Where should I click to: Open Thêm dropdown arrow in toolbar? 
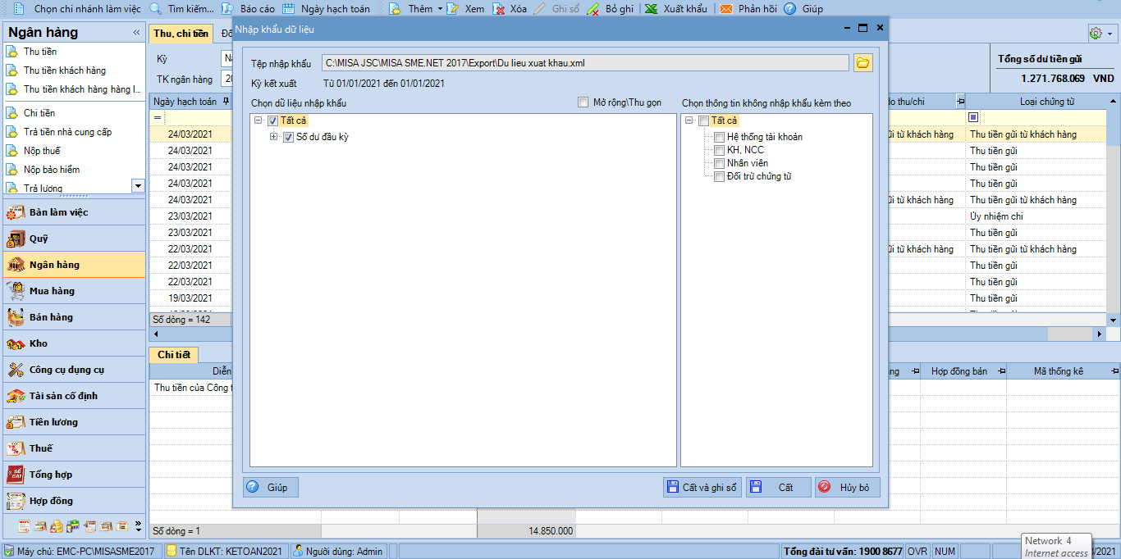[440, 9]
